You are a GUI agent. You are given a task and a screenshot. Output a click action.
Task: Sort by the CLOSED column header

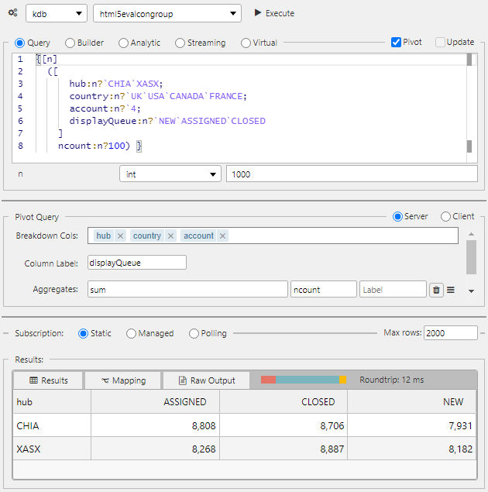click(x=318, y=402)
